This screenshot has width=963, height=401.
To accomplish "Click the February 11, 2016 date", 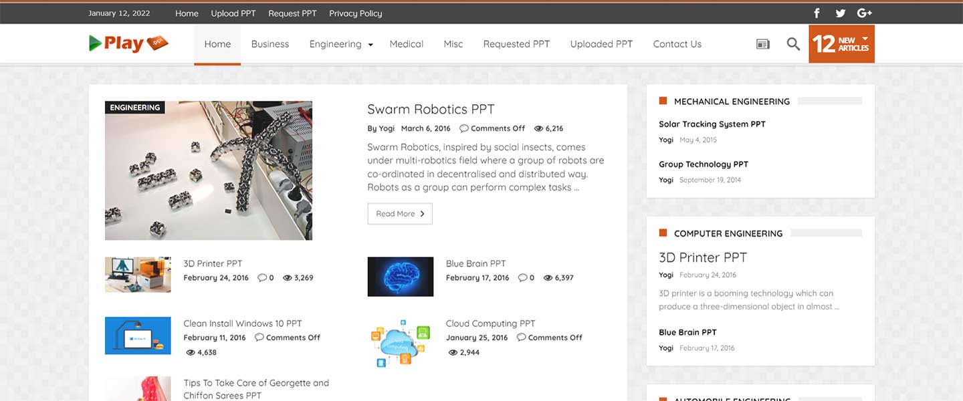I will pyautogui.click(x=215, y=338).
